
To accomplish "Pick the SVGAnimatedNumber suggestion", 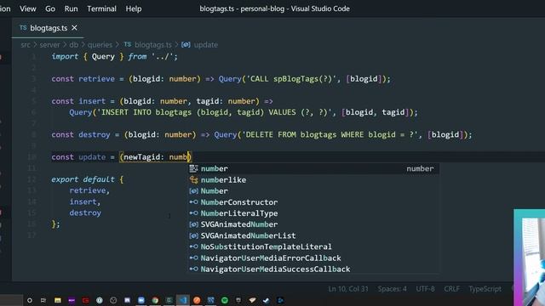I will pos(313,224).
